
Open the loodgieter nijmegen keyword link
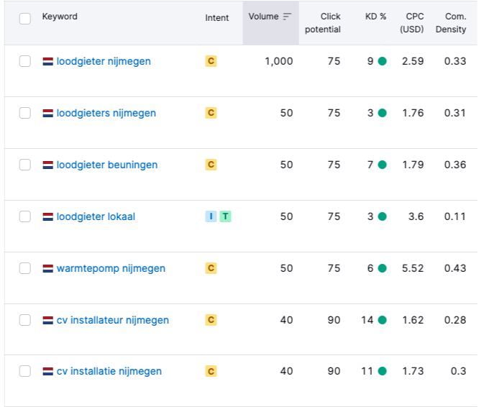pos(104,61)
